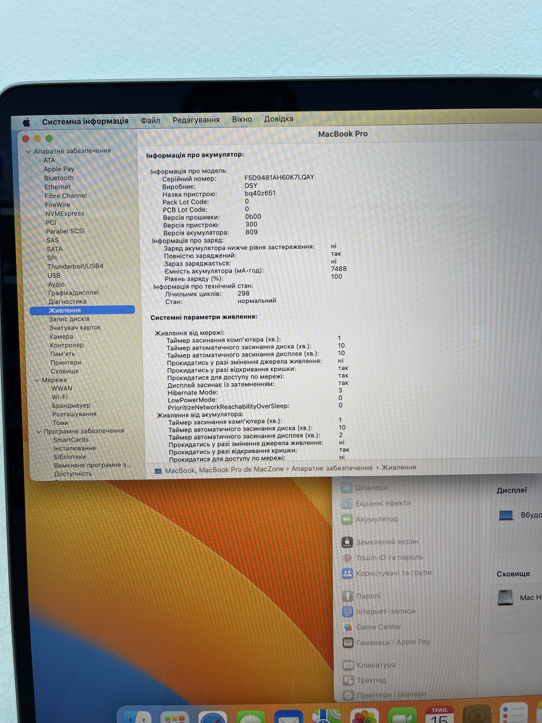This screenshot has height=723, width=542.
Task: Select SmartCards under Програмне забезпечення
Action: click(71, 440)
